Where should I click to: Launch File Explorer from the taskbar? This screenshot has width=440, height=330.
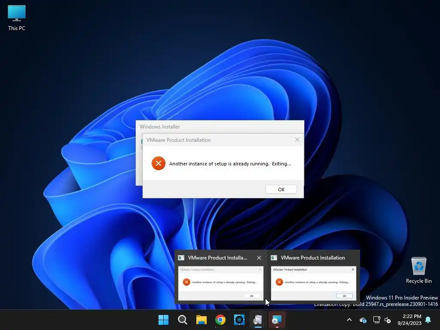(201, 320)
